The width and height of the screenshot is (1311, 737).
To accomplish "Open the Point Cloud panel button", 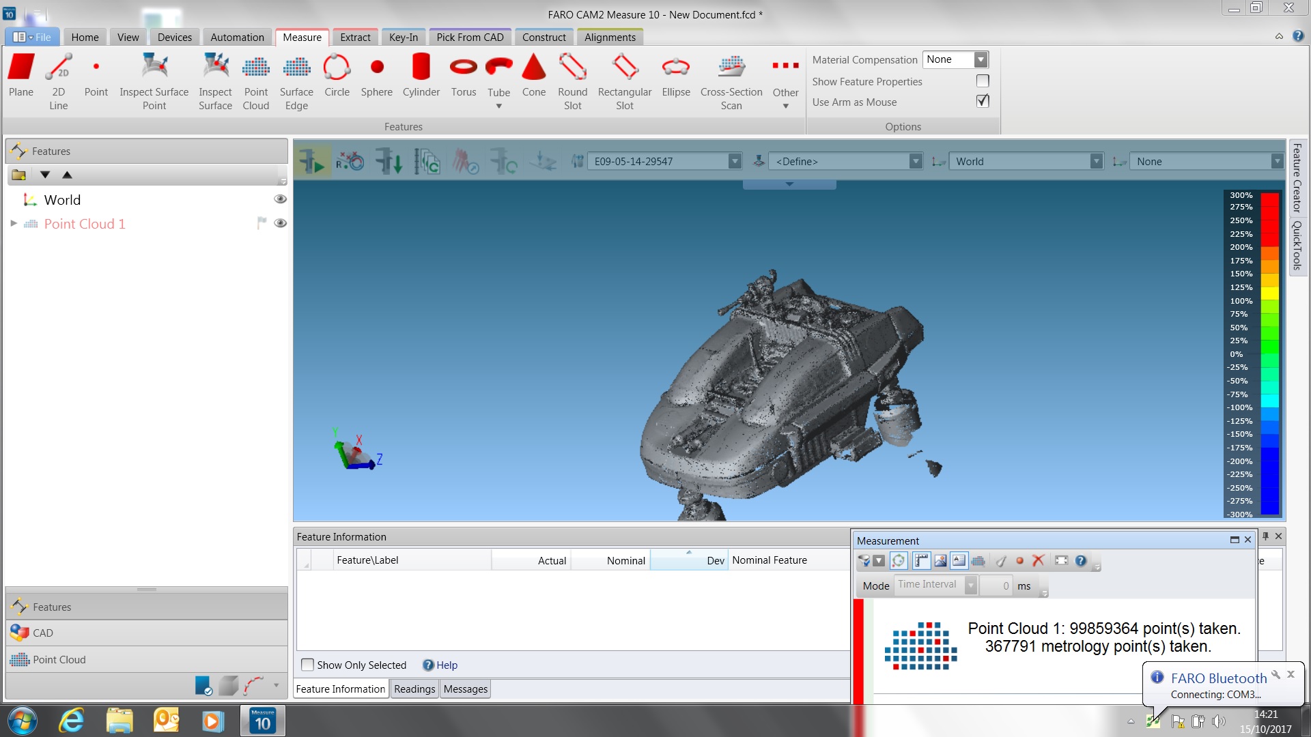I will [147, 659].
